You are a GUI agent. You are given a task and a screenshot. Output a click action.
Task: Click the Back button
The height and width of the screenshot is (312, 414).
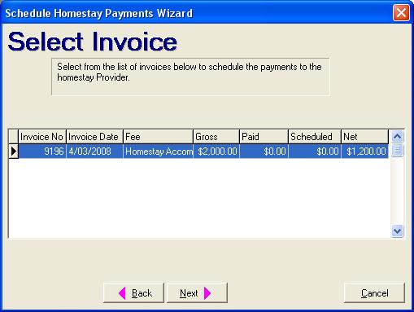[x=133, y=292]
